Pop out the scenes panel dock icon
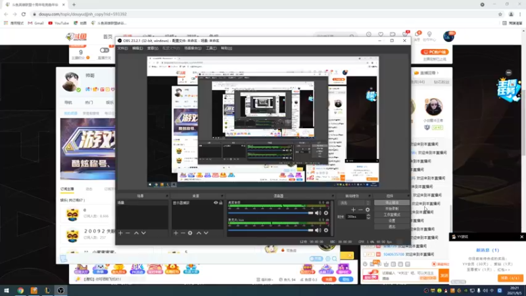The image size is (526, 296). coord(167,196)
